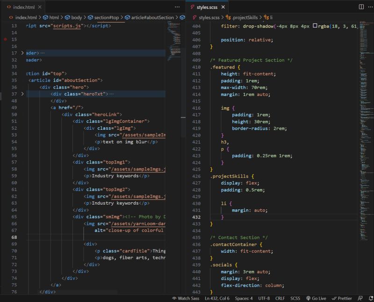Click Featured Project Section comment
This screenshot has height=302, width=374.
pyautogui.click(x=251, y=60)
